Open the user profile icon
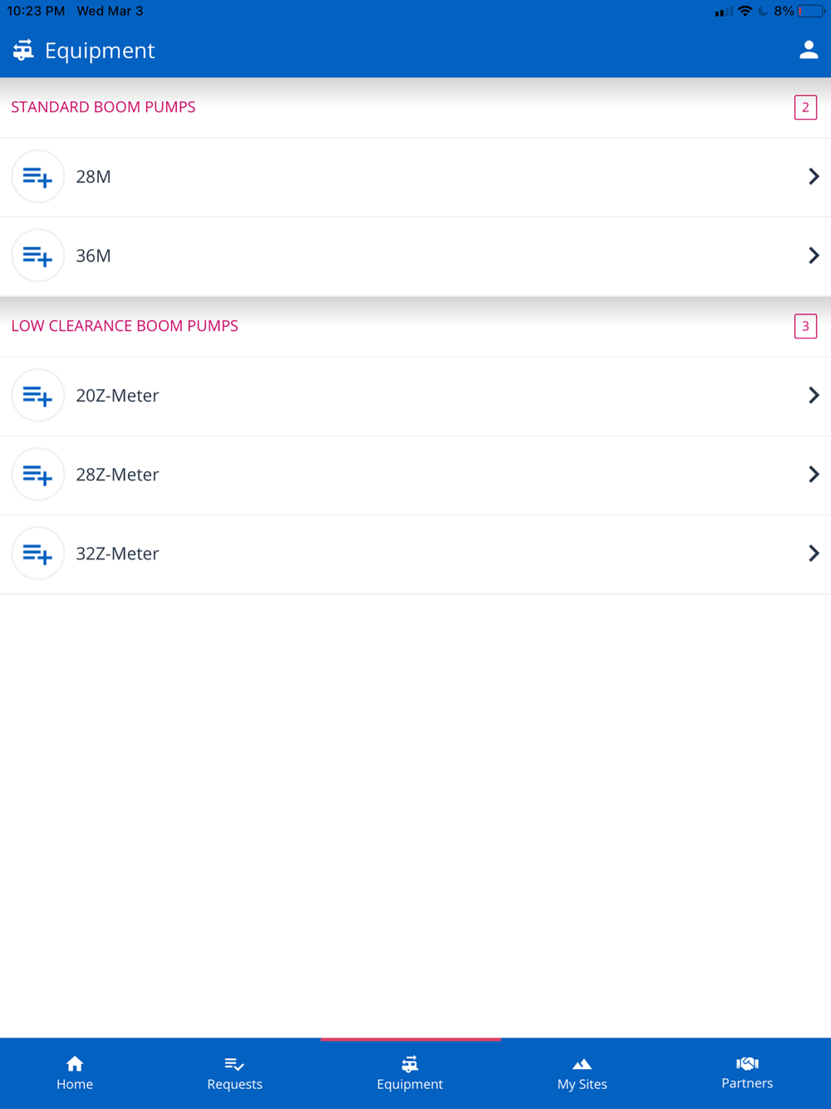The width and height of the screenshot is (831, 1109). 809,50
